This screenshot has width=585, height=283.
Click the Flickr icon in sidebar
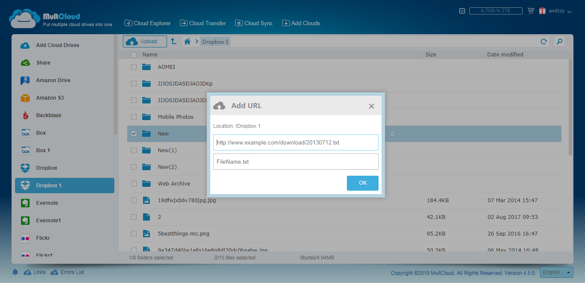click(25, 238)
